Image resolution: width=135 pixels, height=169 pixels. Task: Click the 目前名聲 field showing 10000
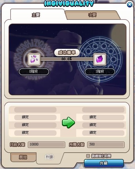click(47, 145)
